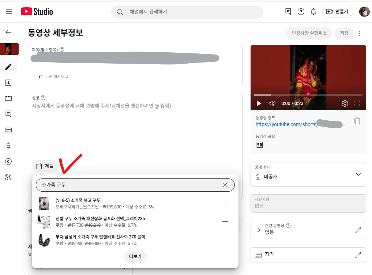This screenshot has height=275, width=372.
Task: Open the monetization dollar icon
Action: pos(8,146)
